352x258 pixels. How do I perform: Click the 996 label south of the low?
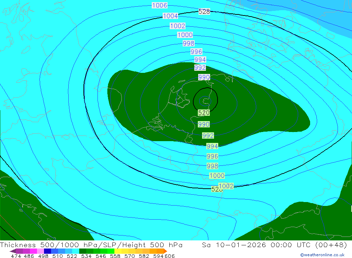212,156
